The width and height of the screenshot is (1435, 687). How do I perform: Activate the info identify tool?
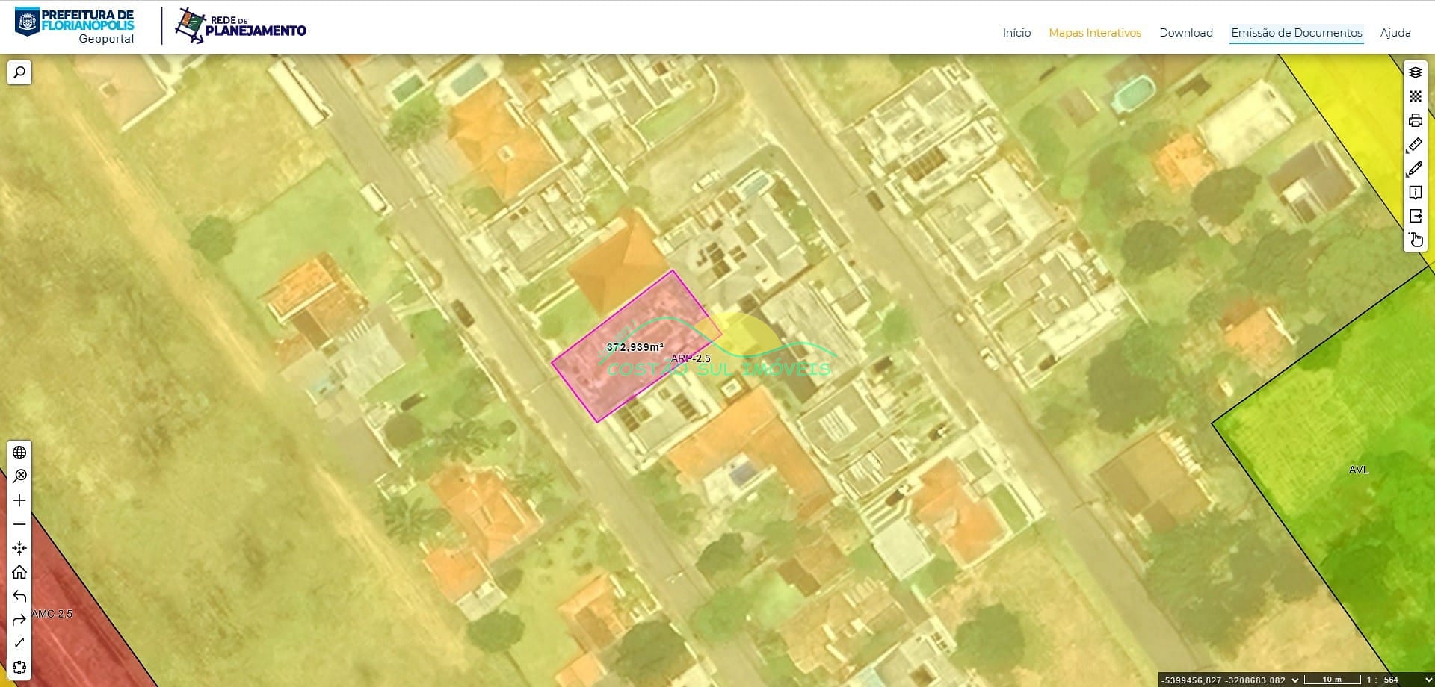click(x=1415, y=193)
